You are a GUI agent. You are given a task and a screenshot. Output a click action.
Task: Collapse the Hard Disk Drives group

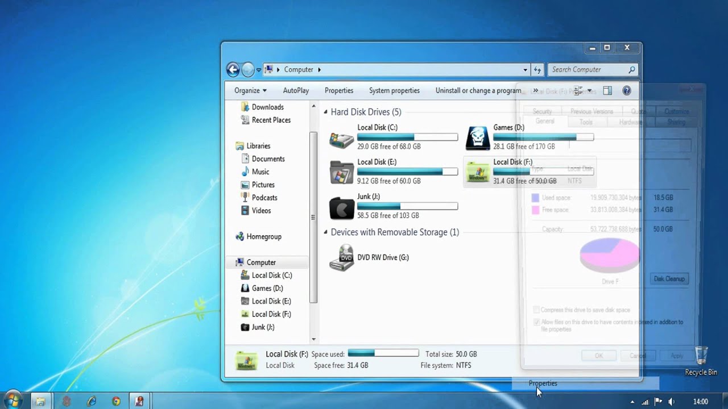point(326,112)
